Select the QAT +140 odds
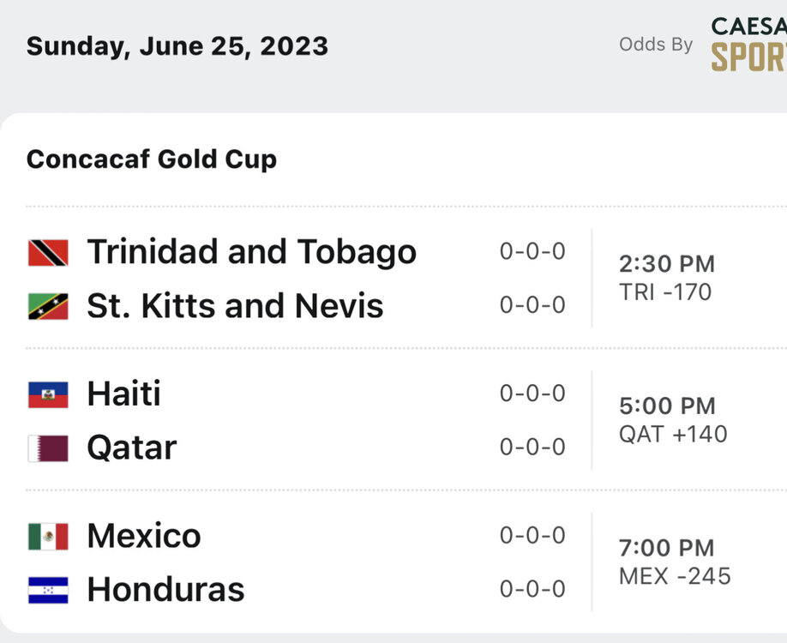Screen dimensions: 787x643 (x=673, y=435)
